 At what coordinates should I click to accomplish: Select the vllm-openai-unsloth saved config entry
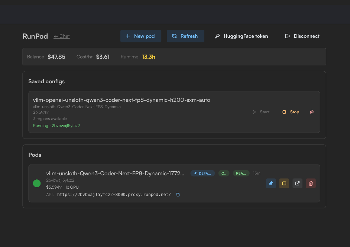(122, 100)
